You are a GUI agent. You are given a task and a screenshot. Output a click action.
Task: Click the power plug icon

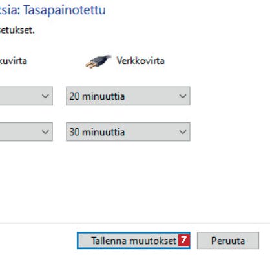point(98,61)
